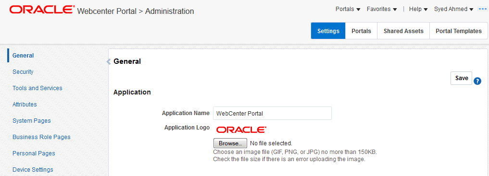
Task: Open the Syed Ahmed user menu
Action: pos(453,9)
